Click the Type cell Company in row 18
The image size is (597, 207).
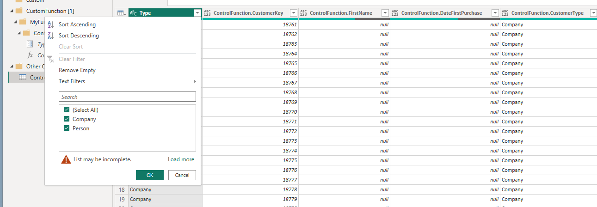165,189
